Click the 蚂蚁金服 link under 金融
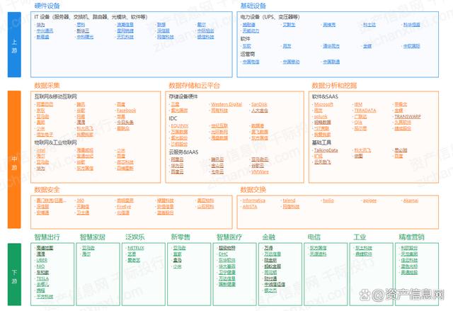 click(x=273, y=266)
